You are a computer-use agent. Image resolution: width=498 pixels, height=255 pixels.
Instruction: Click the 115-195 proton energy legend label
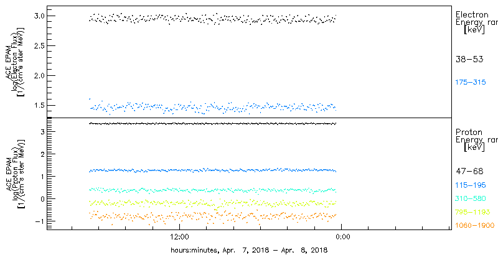(471, 185)
